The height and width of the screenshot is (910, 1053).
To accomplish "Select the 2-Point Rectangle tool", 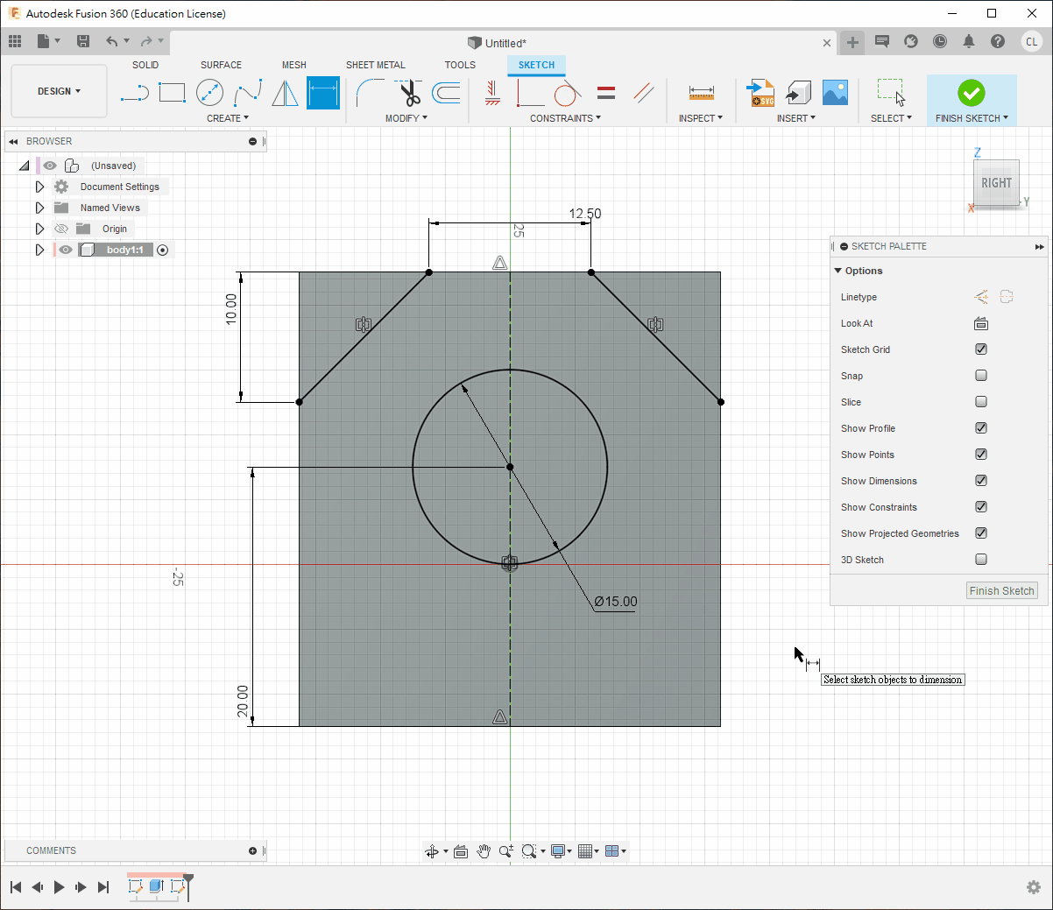I will 172,93.
